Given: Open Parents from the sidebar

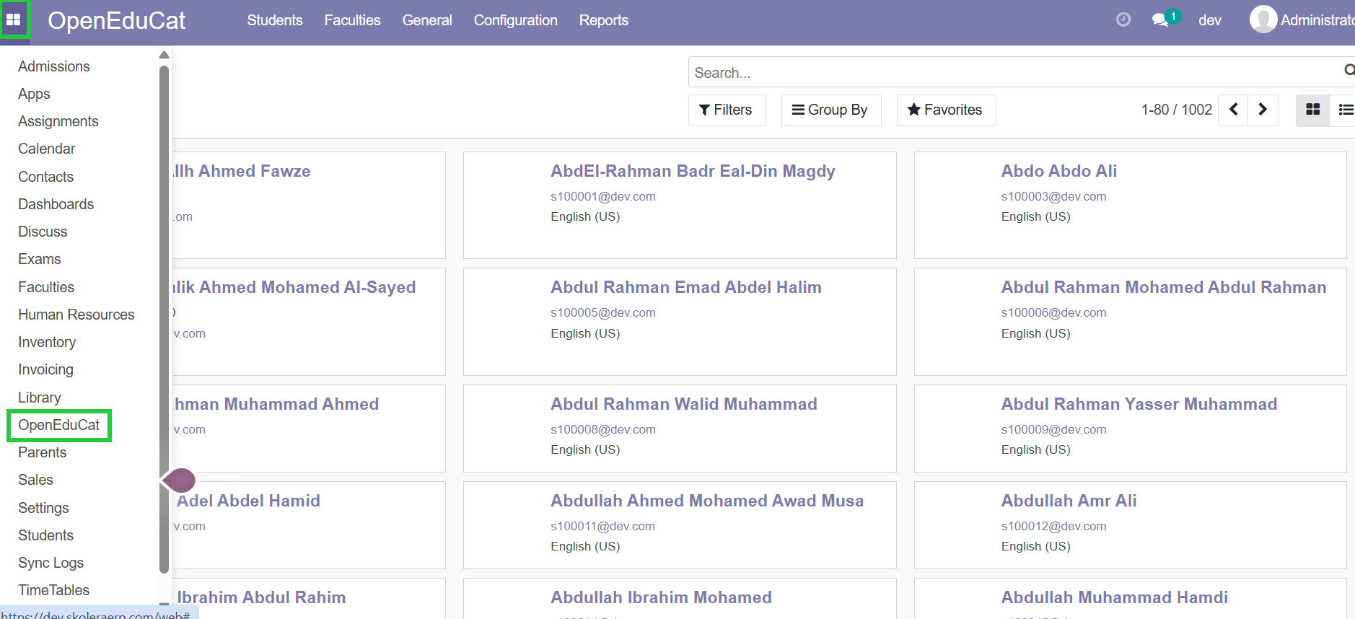Looking at the screenshot, I should click(x=43, y=452).
